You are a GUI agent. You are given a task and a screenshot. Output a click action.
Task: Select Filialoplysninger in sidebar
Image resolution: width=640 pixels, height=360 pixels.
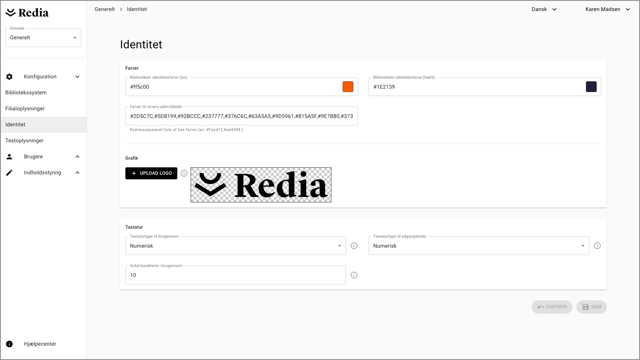[x=25, y=109]
